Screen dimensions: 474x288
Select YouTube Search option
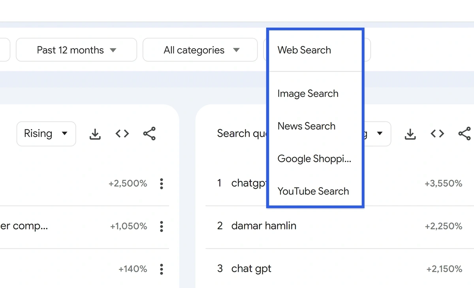click(x=315, y=191)
